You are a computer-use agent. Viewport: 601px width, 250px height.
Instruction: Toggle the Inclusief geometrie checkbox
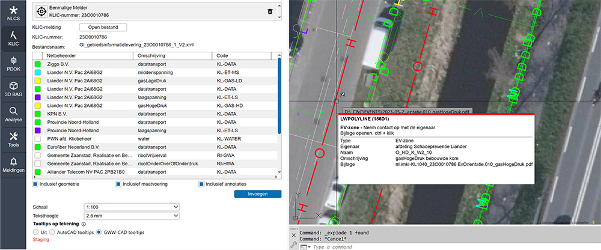(35, 184)
